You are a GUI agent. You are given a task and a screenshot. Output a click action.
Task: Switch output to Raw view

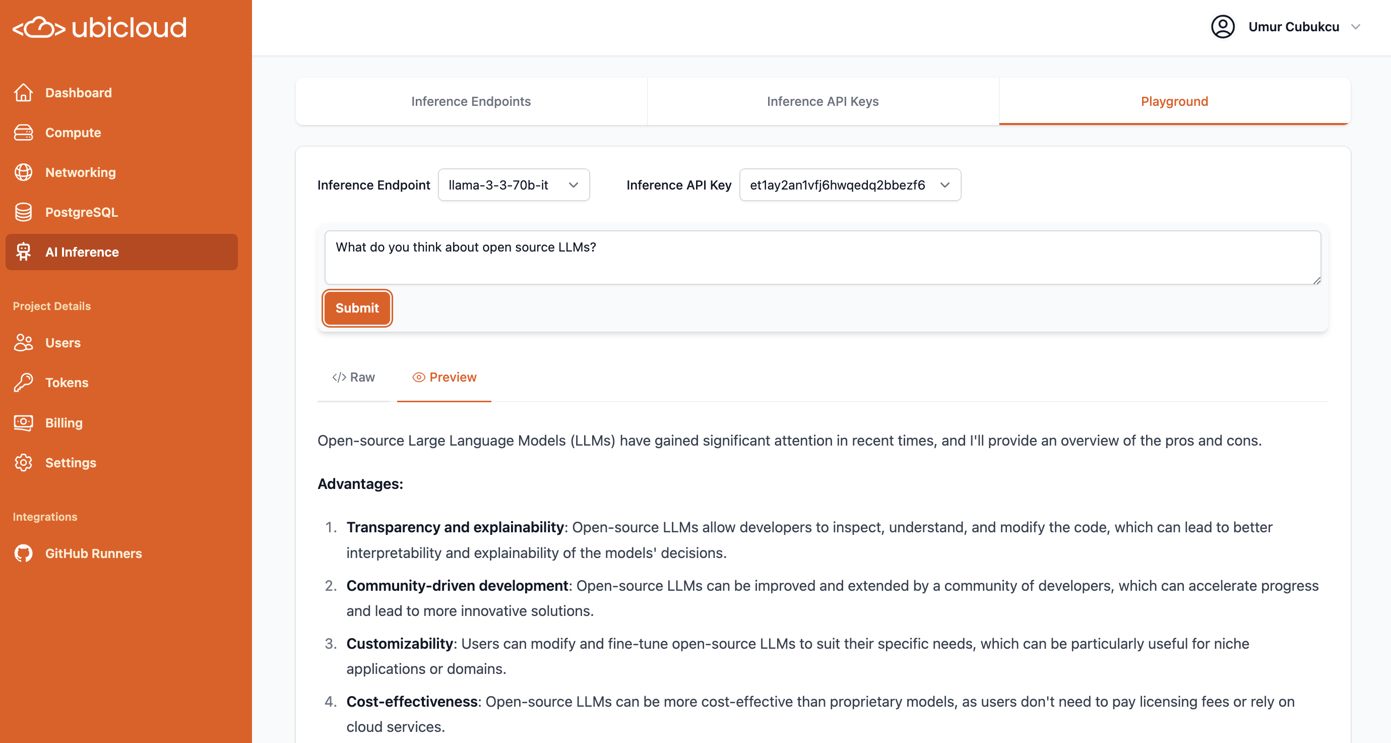(354, 378)
